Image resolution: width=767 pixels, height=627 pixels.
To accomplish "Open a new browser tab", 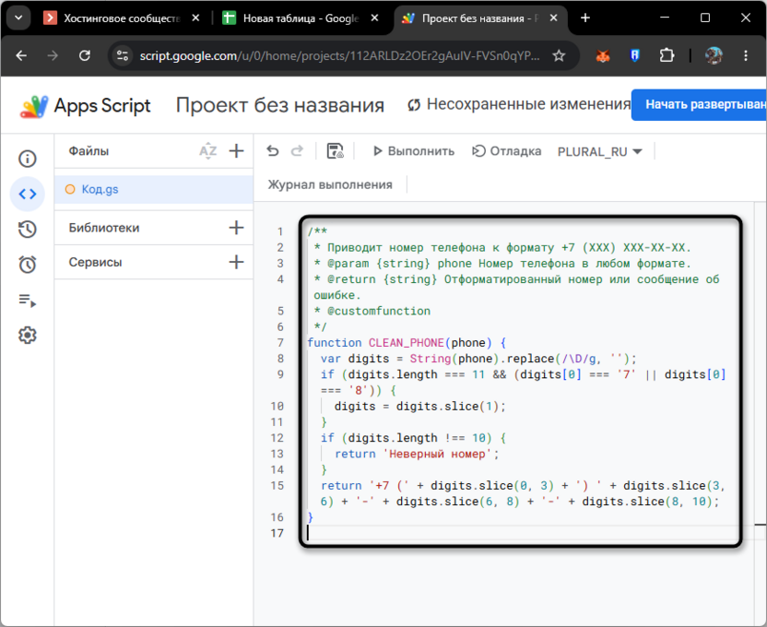I will pos(585,18).
